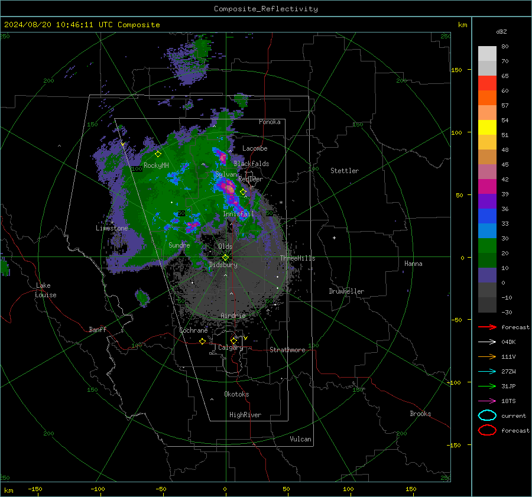
Task: Select the red 60-65 dBZ color band
Action: point(487,83)
